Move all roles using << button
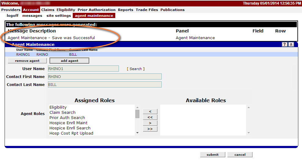The width and height of the screenshot is (302, 160). (150, 117)
